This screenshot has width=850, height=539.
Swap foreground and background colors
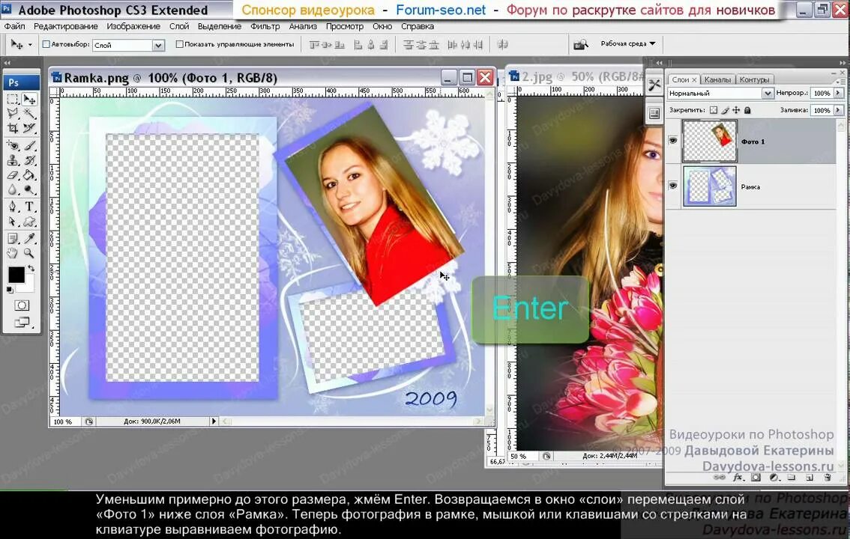coord(31,269)
